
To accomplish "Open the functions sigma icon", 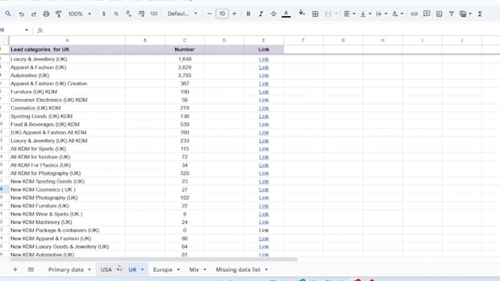I will [479, 14].
